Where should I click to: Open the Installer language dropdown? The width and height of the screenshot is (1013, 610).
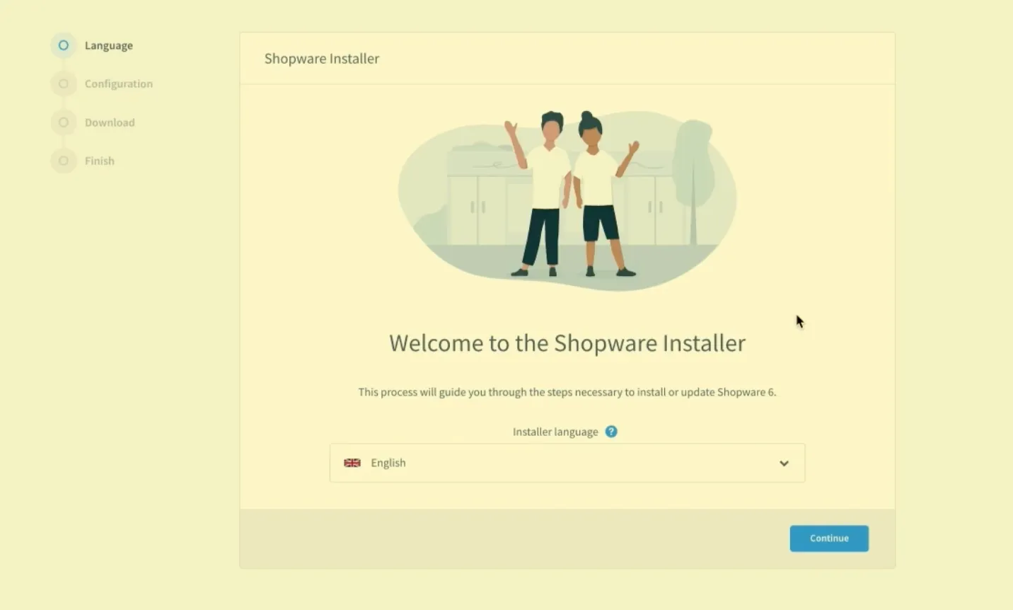point(567,463)
